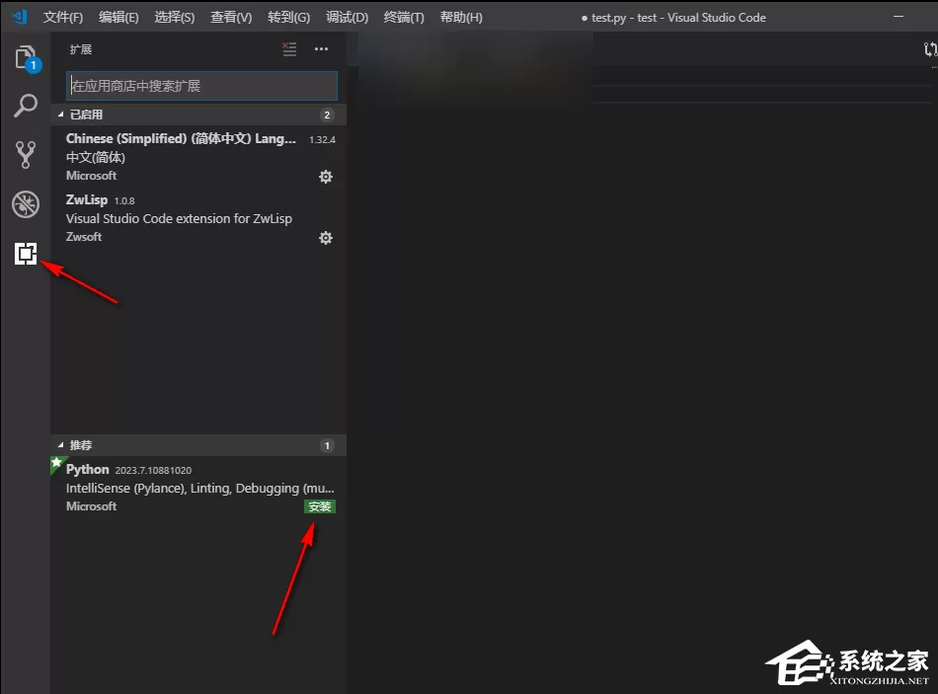
Task: Click version 1.32.4 of language pack
Action: pos(322,139)
